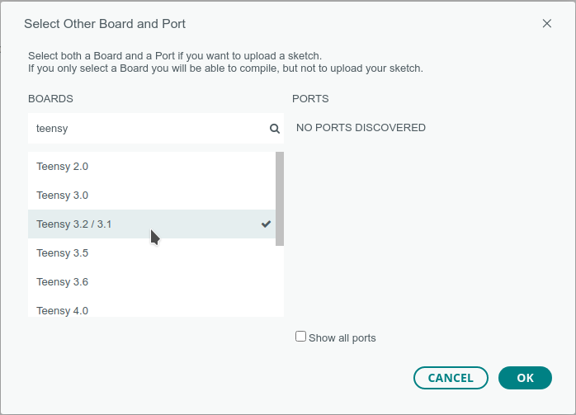Image resolution: width=576 pixels, height=415 pixels.
Task: Click the scrollbar track below the thumb
Action: tap(280, 281)
